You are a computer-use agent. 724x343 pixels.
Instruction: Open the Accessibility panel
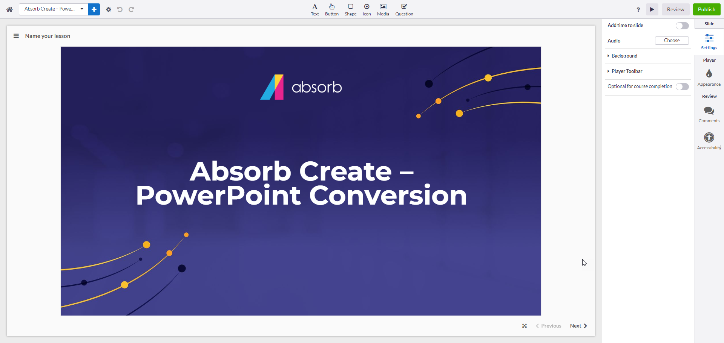pyautogui.click(x=709, y=141)
